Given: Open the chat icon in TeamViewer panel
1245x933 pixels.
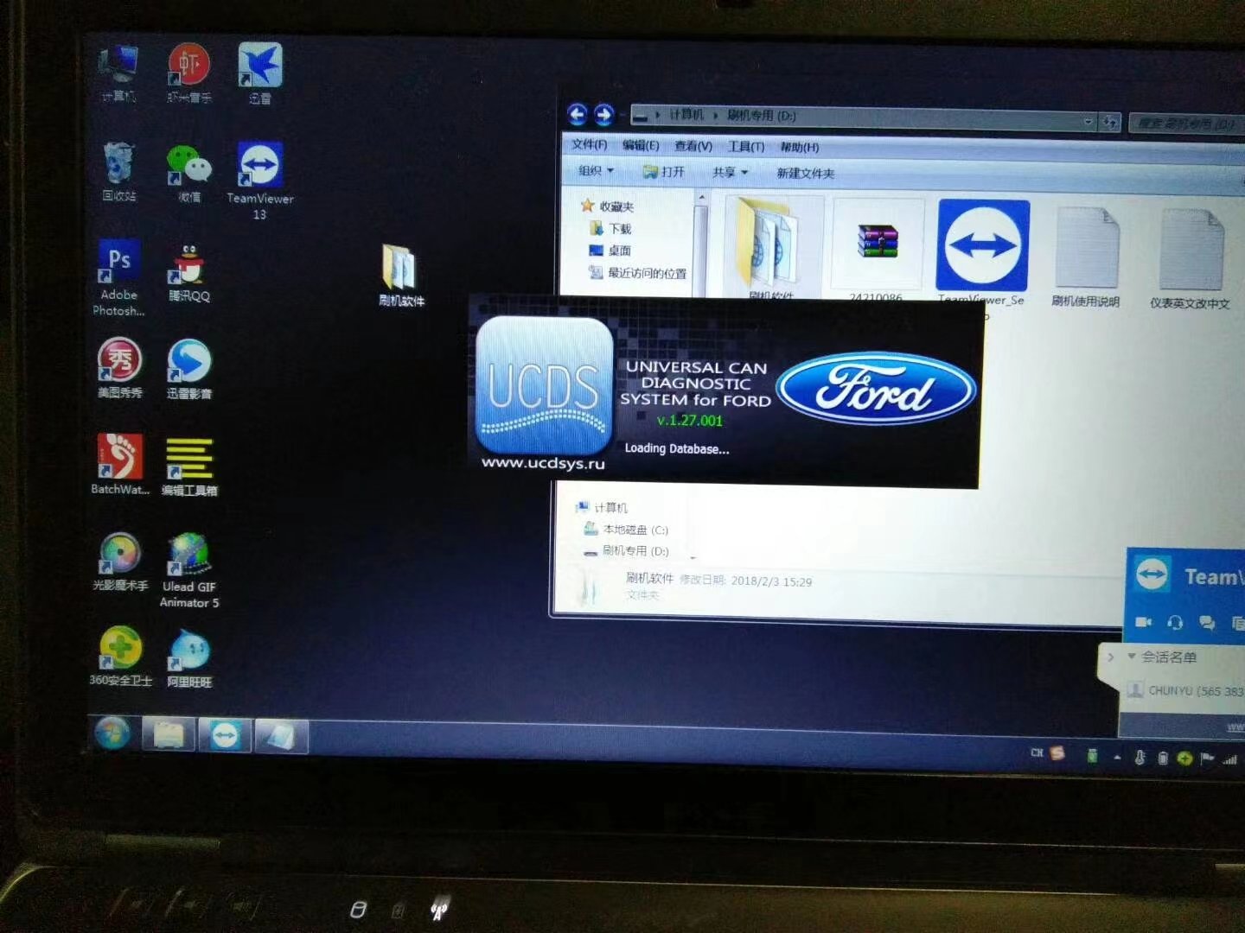Looking at the screenshot, I should click(x=1207, y=623).
